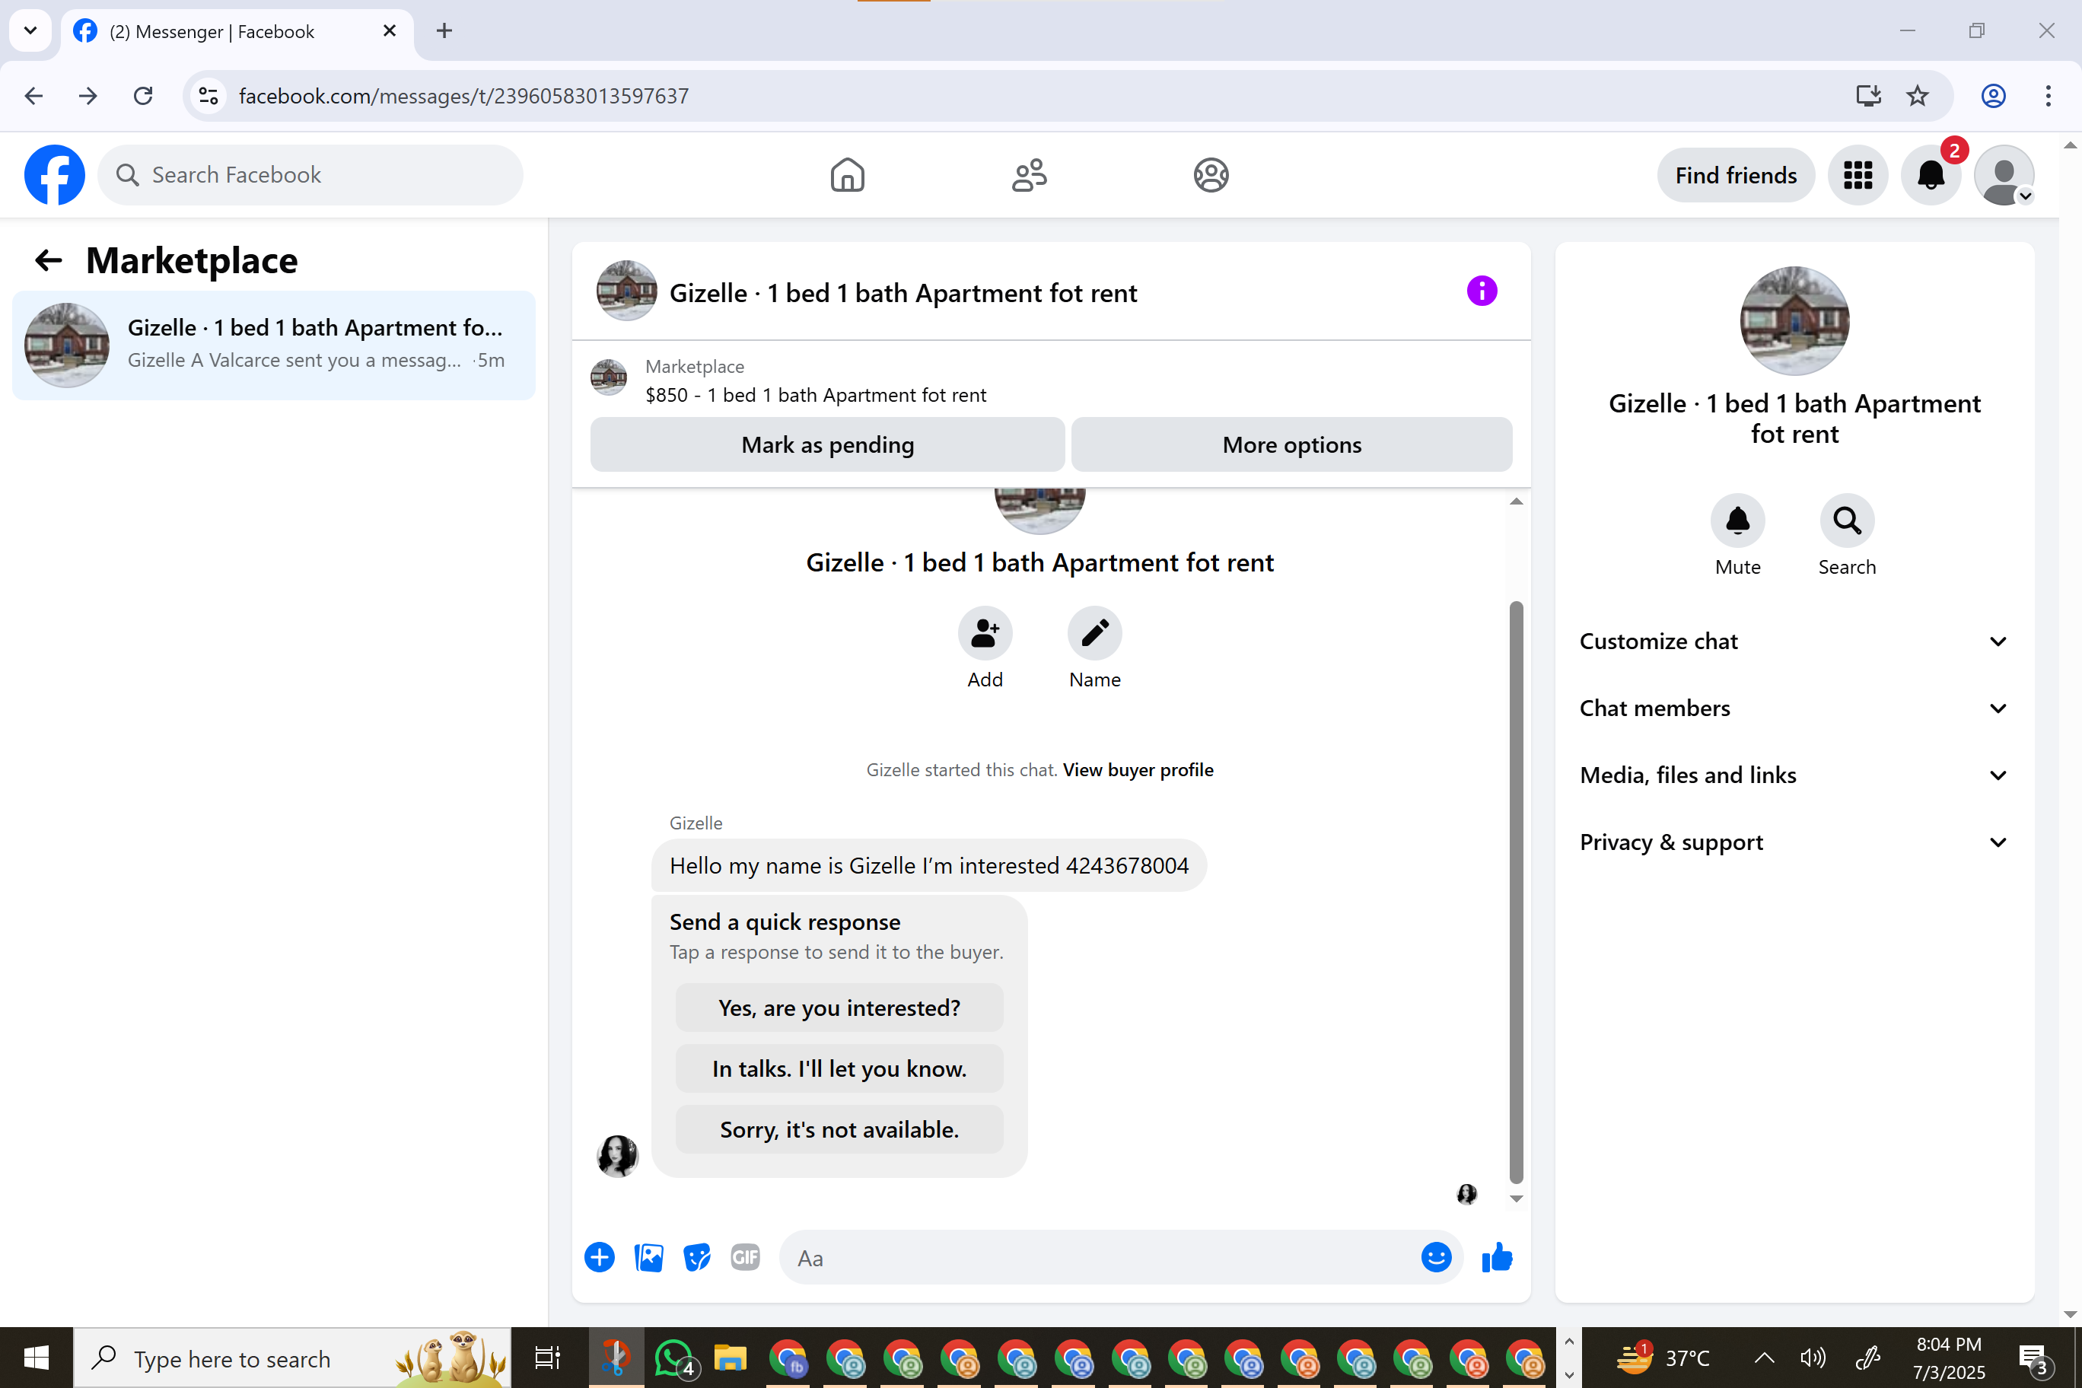Open the attach photo icon in composer
2082x1388 pixels.
click(x=648, y=1257)
